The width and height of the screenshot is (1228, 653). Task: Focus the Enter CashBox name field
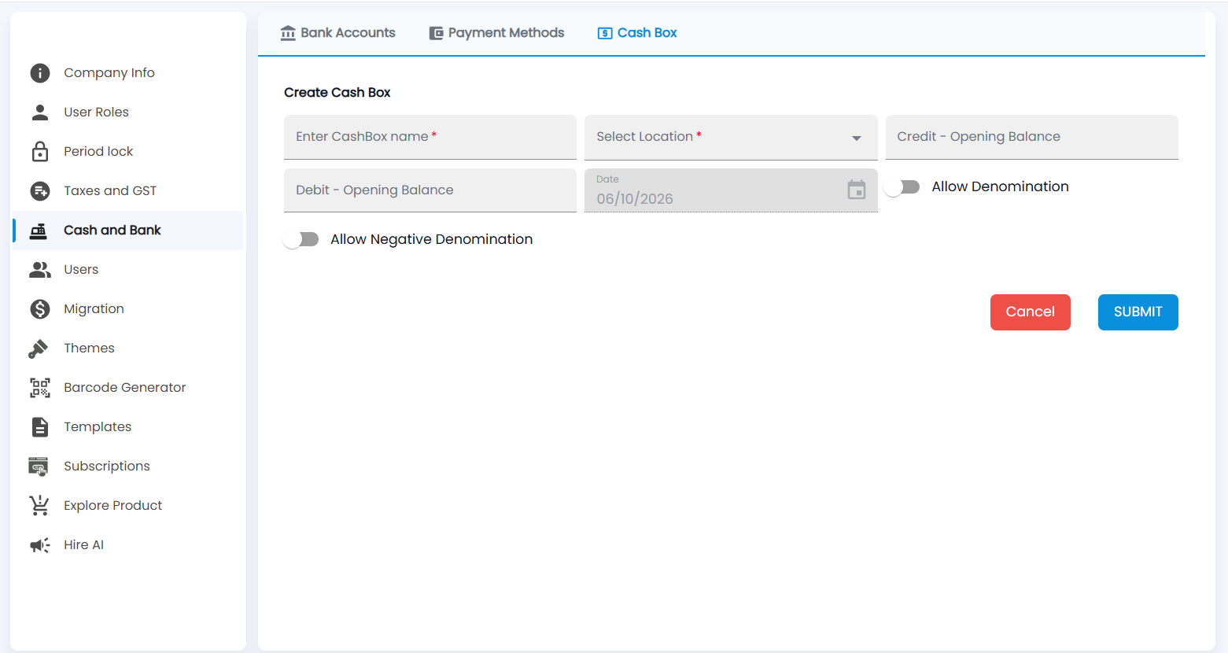430,138
